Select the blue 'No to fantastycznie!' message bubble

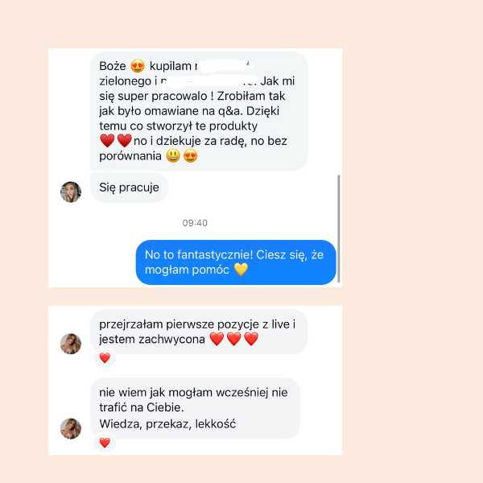[236, 262]
